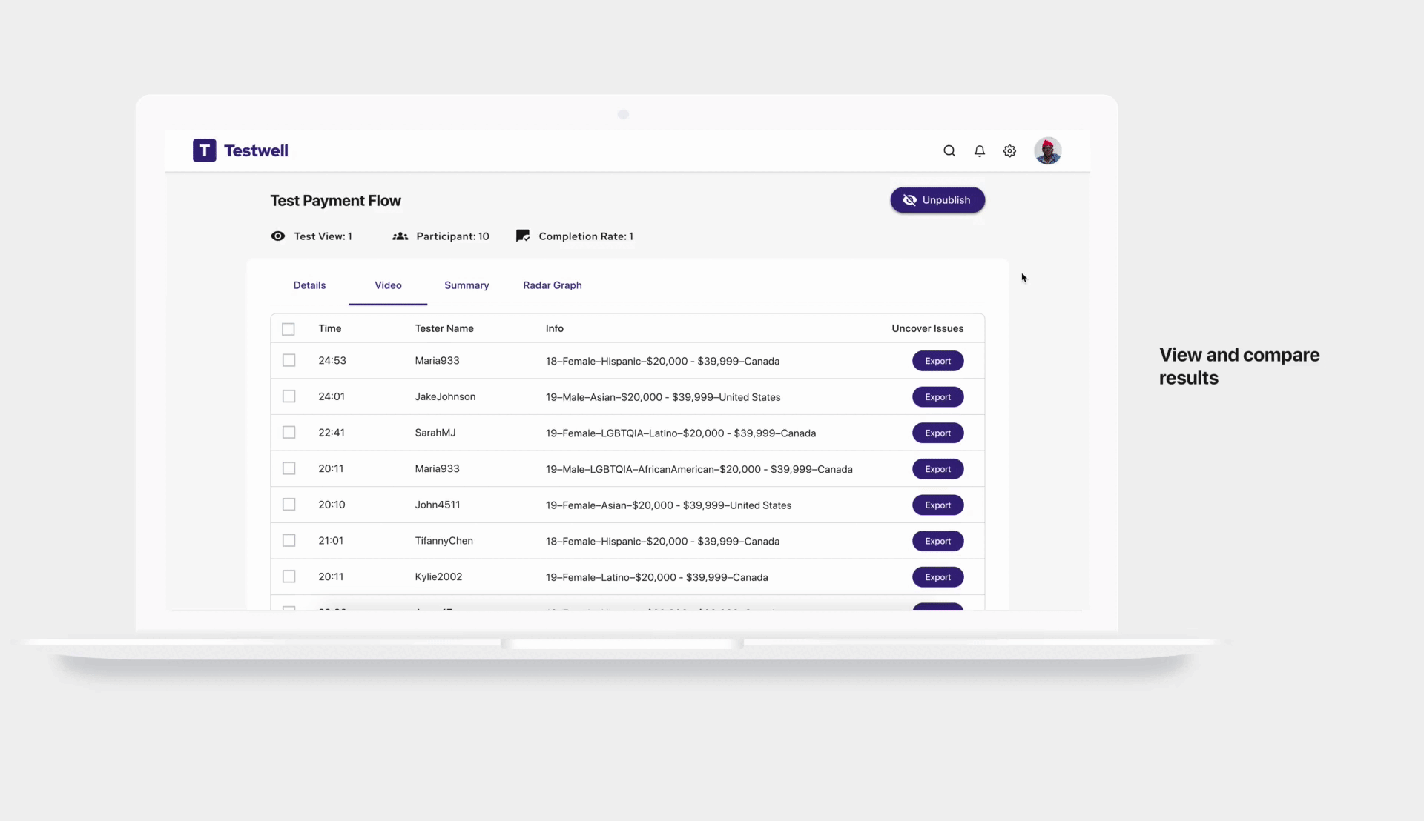1424x821 pixels.
Task: Click the Completion Rate flag icon
Action: (522, 236)
